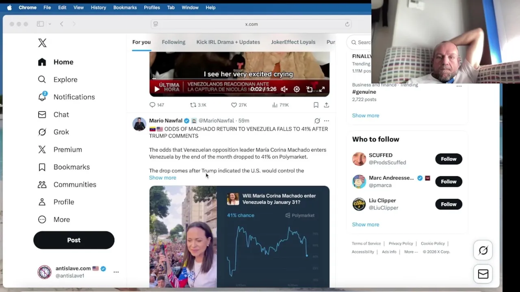Follow Marc Andreessen account

click(x=448, y=182)
